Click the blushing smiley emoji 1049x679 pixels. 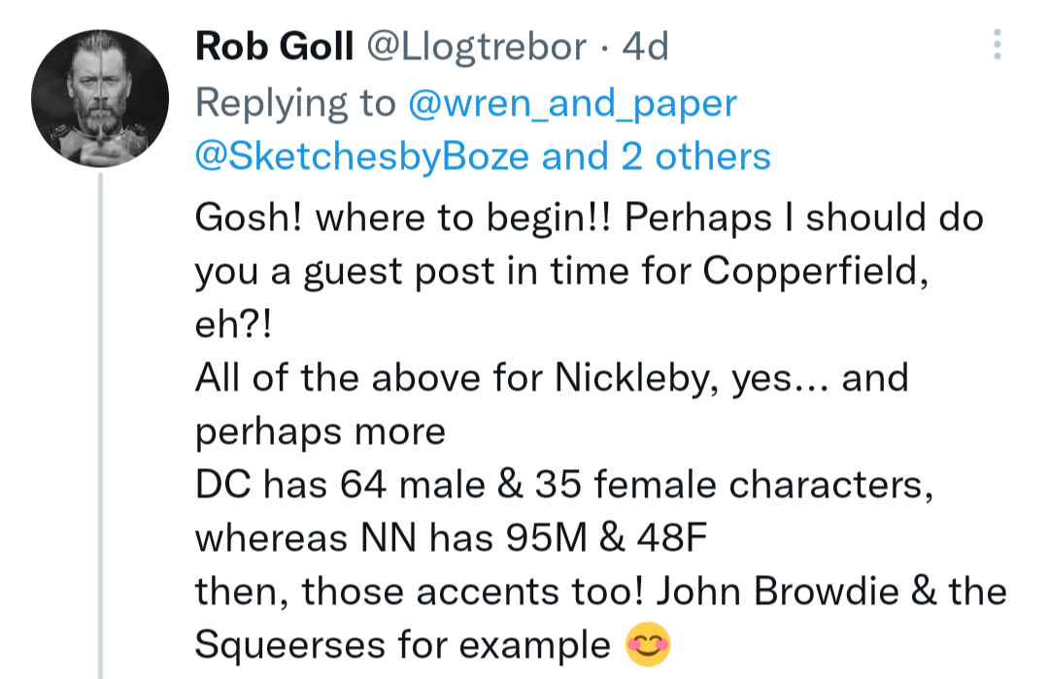click(650, 646)
